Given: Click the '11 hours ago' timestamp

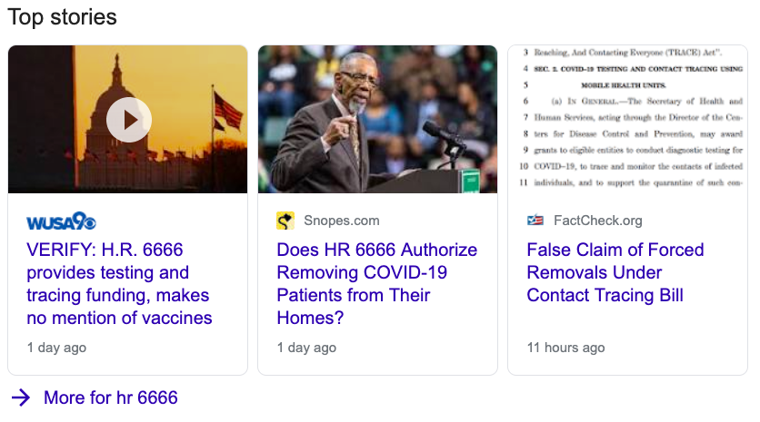Looking at the screenshot, I should point(565,348).
